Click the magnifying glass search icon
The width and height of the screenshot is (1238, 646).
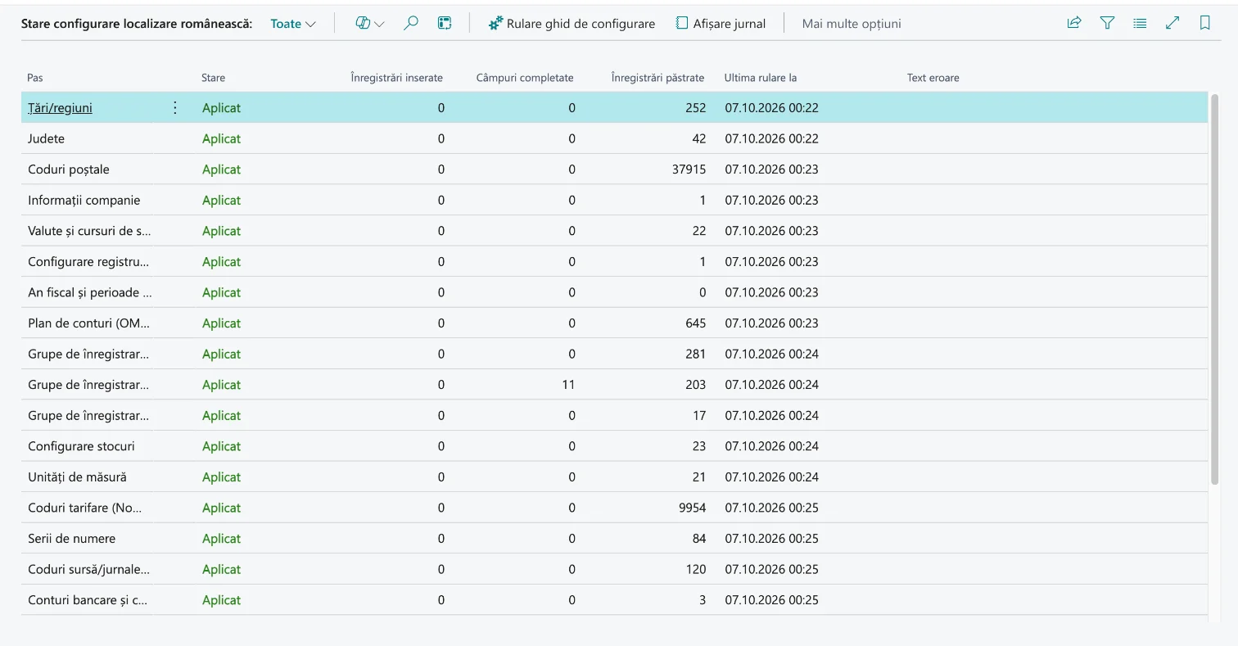pyautogui.click(x=411, y=24)
